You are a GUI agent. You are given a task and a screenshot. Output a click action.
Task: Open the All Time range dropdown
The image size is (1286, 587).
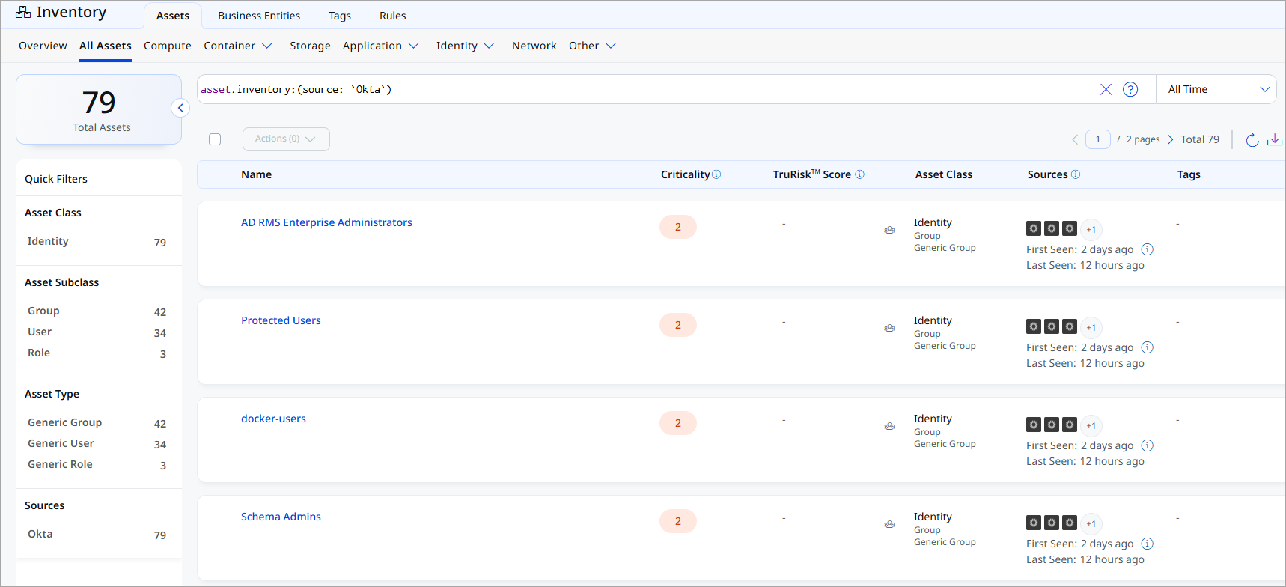point(1216,89)
